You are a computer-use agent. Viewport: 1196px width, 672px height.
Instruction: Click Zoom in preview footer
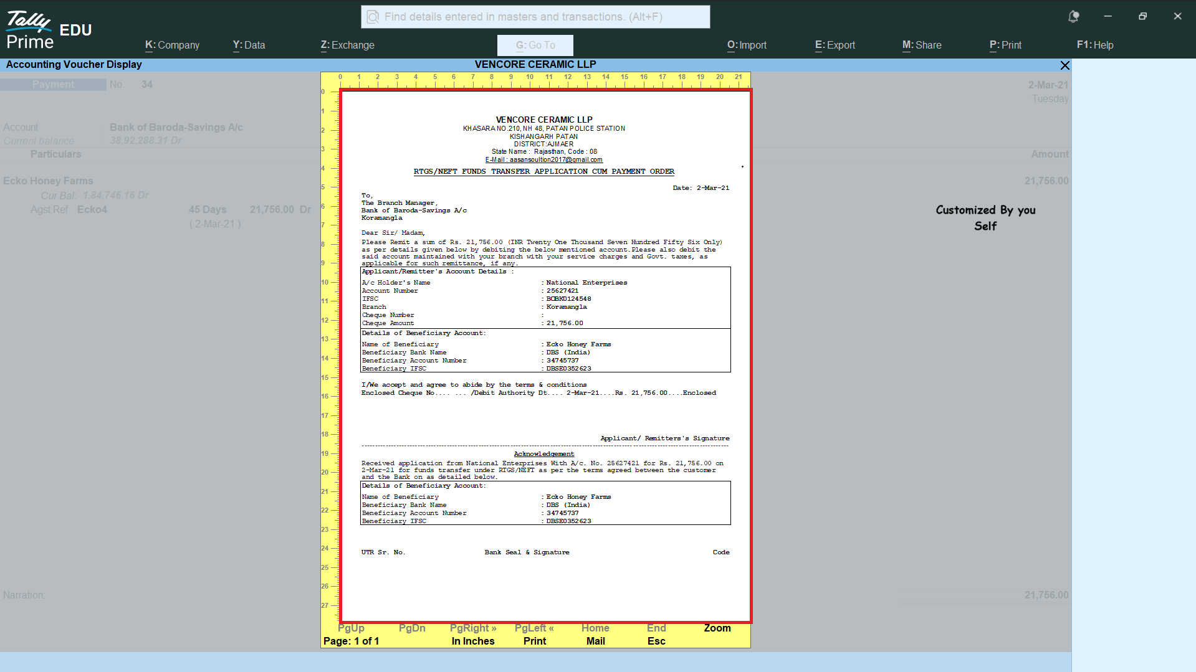point(717,628)
